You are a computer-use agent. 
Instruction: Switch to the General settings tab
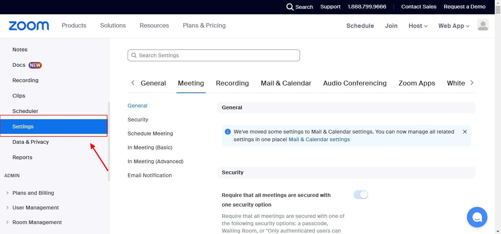pos(153,83)
